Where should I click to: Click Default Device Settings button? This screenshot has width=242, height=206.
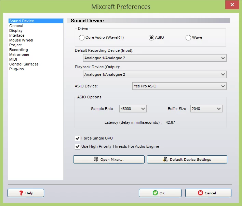tap(187, 159)
